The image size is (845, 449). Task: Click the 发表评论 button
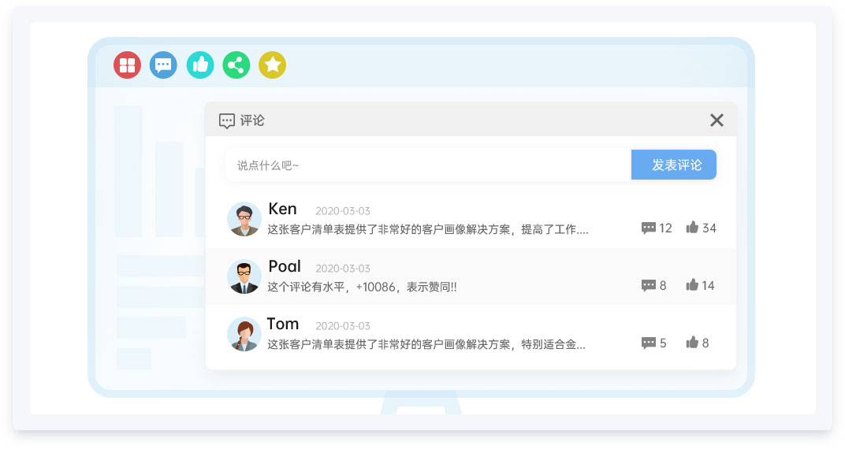click(674, 165)
